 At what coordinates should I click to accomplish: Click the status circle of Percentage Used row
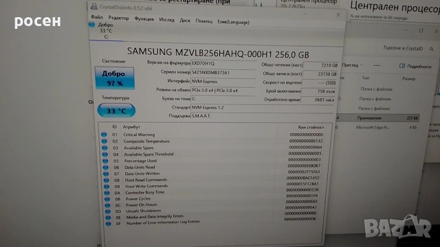(x=105, y=161)
